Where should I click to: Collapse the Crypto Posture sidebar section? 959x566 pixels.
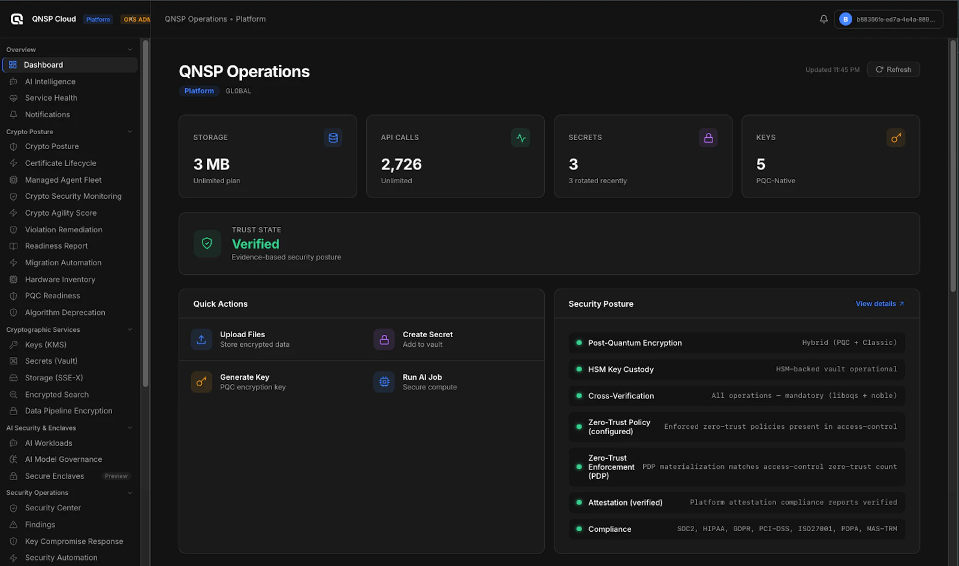(129, 131)
